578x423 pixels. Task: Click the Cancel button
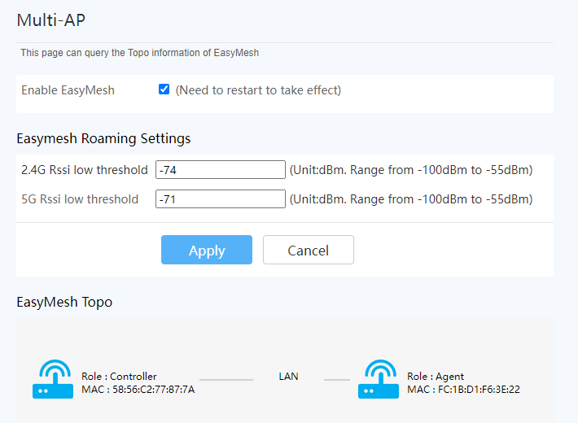(309, 250)
